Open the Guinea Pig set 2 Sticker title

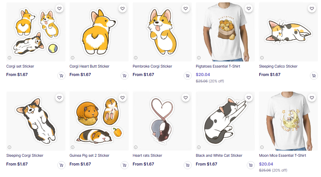(89, 155)
